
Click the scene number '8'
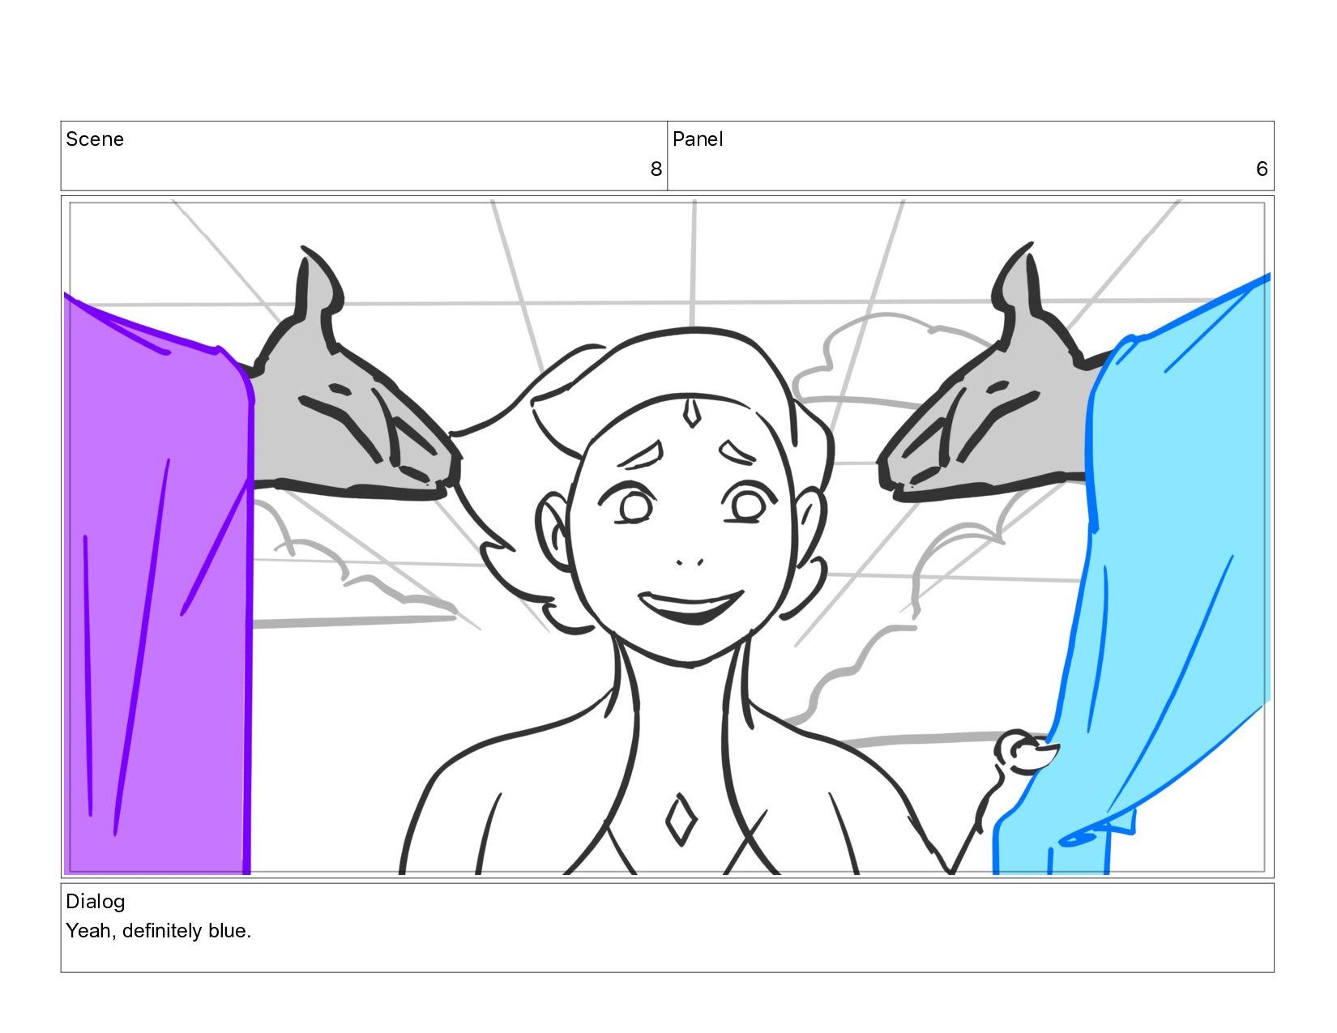point(656,169)
